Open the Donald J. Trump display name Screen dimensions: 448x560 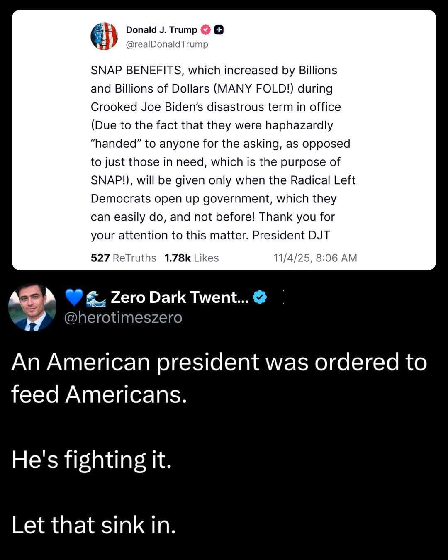coord(161,30)
